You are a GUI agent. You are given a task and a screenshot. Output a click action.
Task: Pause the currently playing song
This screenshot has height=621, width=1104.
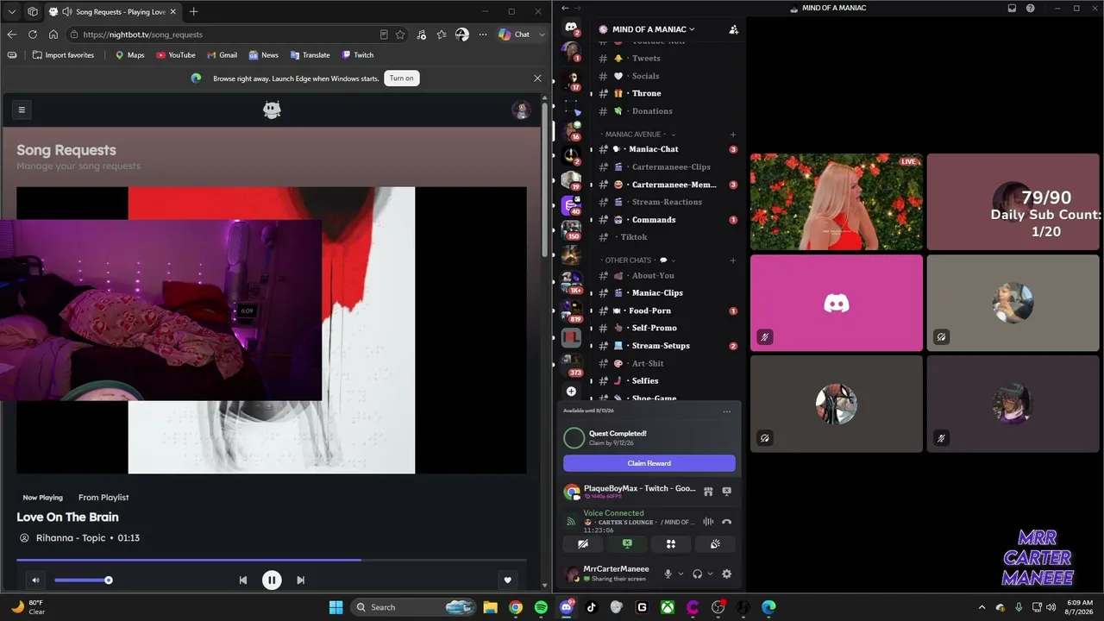pyautogui.click(x=272, y=580)
